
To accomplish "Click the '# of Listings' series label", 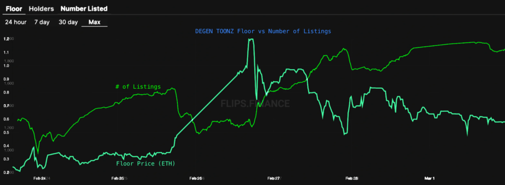I will point(138,86).
